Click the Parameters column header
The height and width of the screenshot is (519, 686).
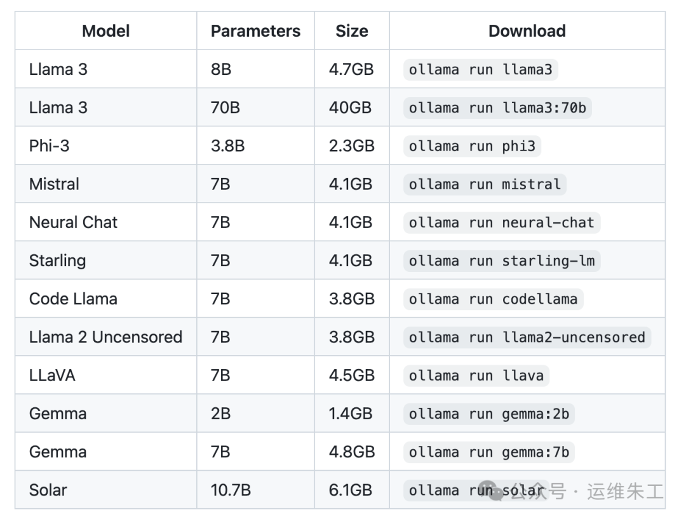pyautogui.click(x=255, y=31)
